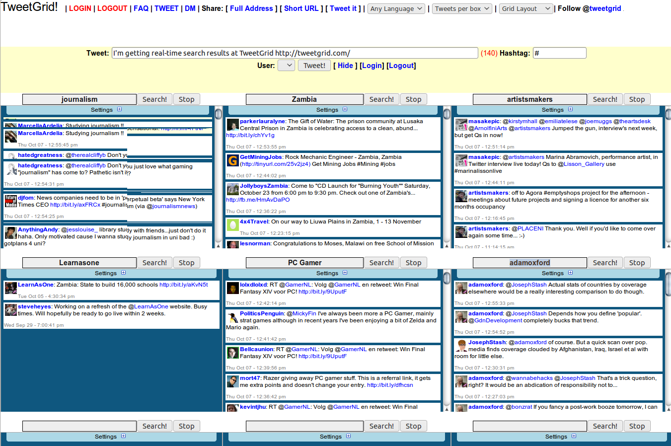Focus the Tweet text input field
671x446 pixels.
(295, 53)
